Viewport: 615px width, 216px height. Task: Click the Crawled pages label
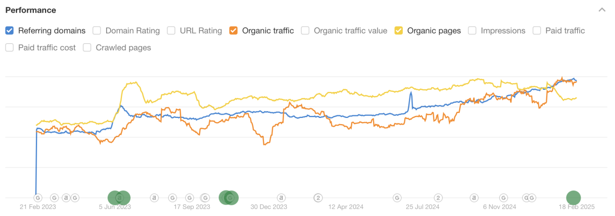point(124,47)
